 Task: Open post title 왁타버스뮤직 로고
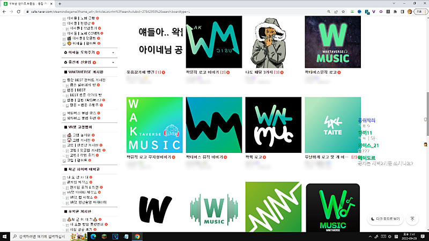click(x=321, y=72)
